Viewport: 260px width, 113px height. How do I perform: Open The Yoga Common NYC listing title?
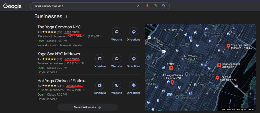click(x=59, y=27)
